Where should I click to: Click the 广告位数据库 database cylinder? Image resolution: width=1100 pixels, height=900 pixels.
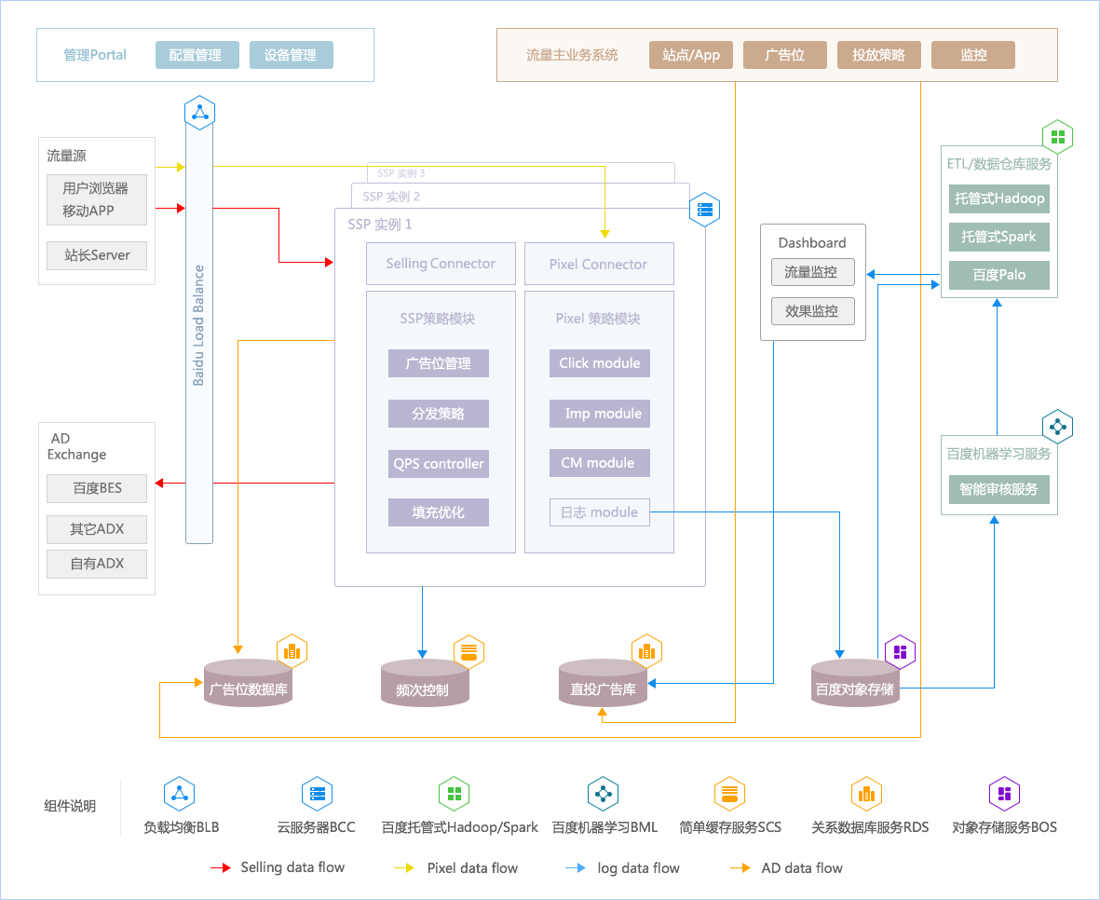point(248,683)
